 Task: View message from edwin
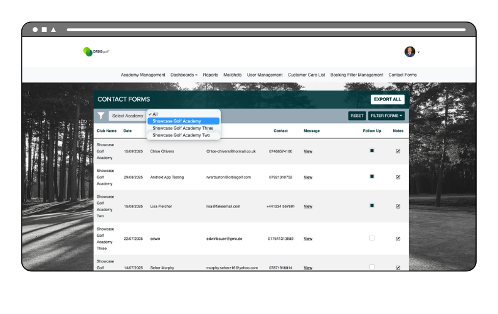point(308,239)
